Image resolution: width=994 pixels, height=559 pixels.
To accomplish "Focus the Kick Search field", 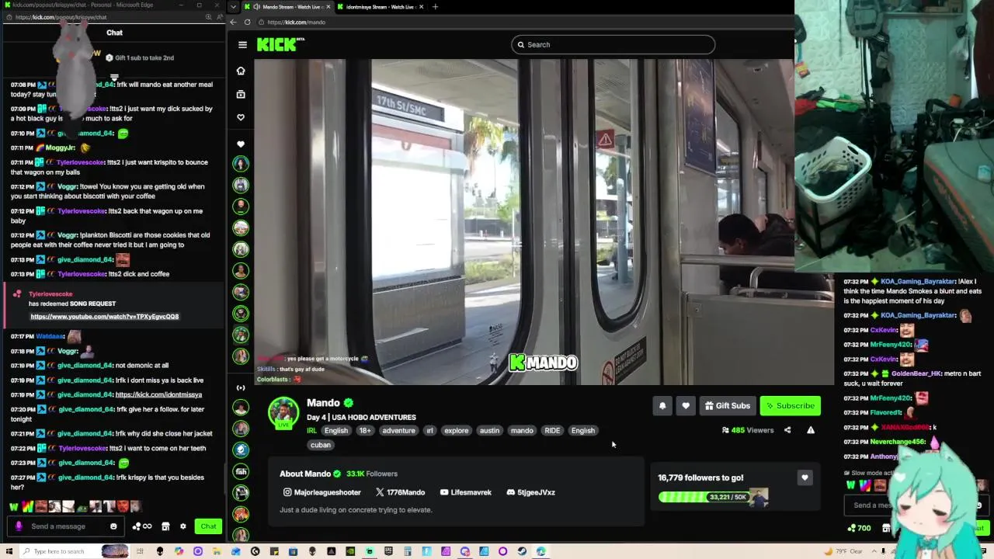I will tap(613, 44).
